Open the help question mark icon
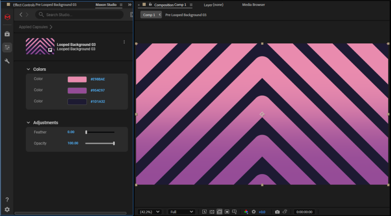 tap(7, 199)
